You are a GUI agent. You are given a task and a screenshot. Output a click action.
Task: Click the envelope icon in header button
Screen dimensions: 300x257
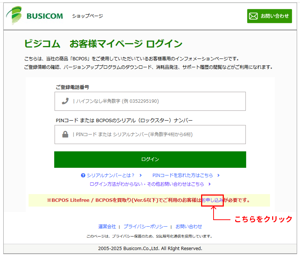[x=253, y=16]
